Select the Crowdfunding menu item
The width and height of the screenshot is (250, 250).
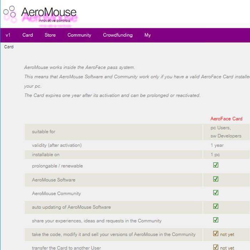click(x=117, y=35)
